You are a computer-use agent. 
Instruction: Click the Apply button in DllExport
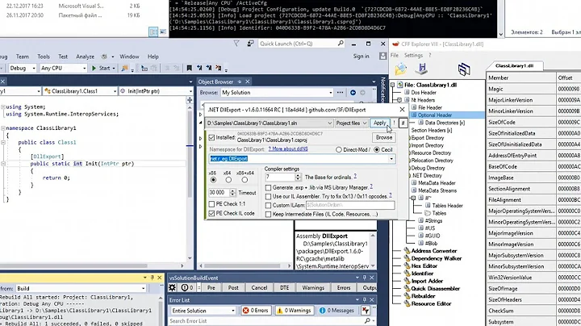[x=379, y=123]
